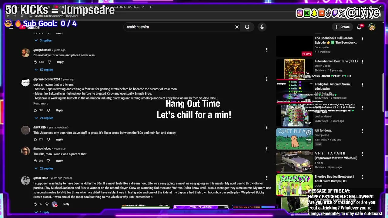Open options for The Boondocks Full Season video
Screen dimensions: 388x218
pyautogui.click(x=362, y=38)
